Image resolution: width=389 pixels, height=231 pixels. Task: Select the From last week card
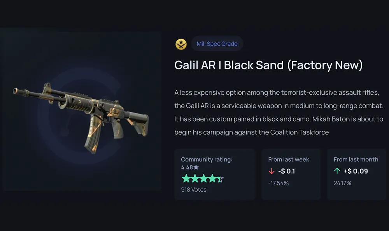pos(291,174)
